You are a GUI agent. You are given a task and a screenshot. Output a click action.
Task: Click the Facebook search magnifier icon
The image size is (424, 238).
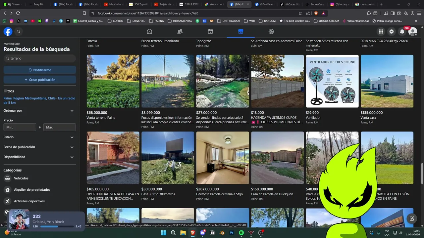pos(19,31)
